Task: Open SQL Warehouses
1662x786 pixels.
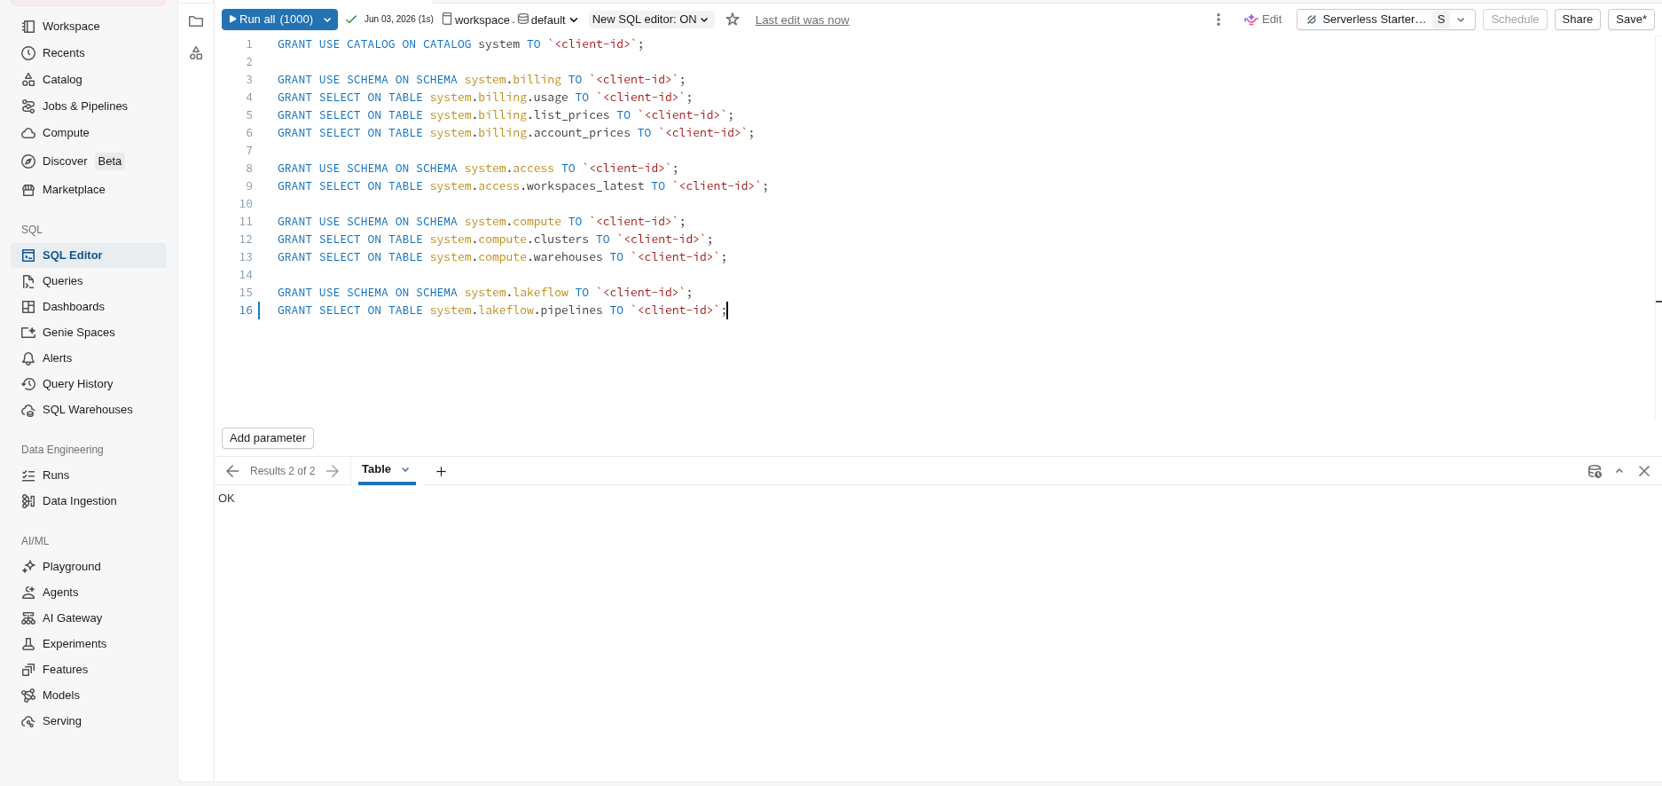Action: [88, 410]
